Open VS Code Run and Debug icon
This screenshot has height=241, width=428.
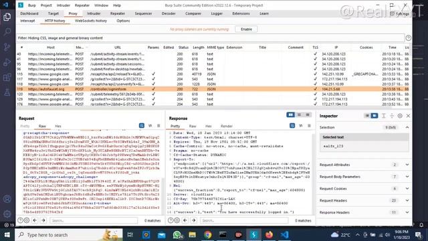(x=7, y=62)
